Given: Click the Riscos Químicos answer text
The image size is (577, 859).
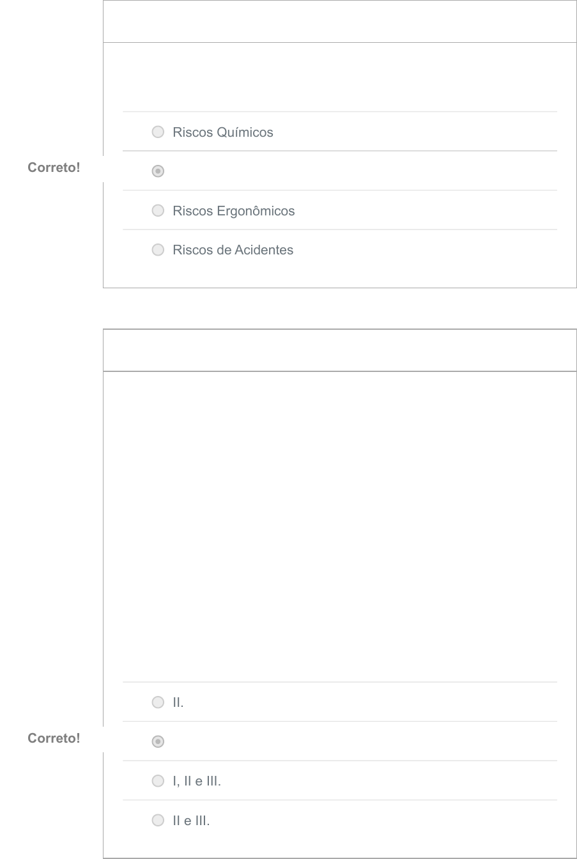Looking at the screenshot, I should pyautogui.click(x=223, y=132).
